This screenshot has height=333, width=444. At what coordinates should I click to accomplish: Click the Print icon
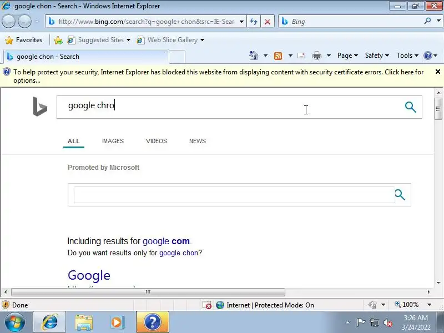(x=316, y=56)
